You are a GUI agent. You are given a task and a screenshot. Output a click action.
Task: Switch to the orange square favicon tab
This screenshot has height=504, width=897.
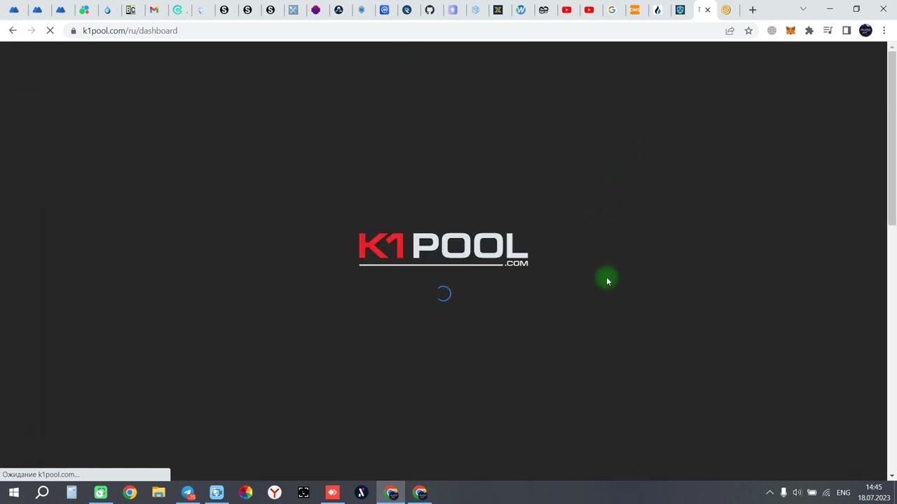(x=635, y=10)
